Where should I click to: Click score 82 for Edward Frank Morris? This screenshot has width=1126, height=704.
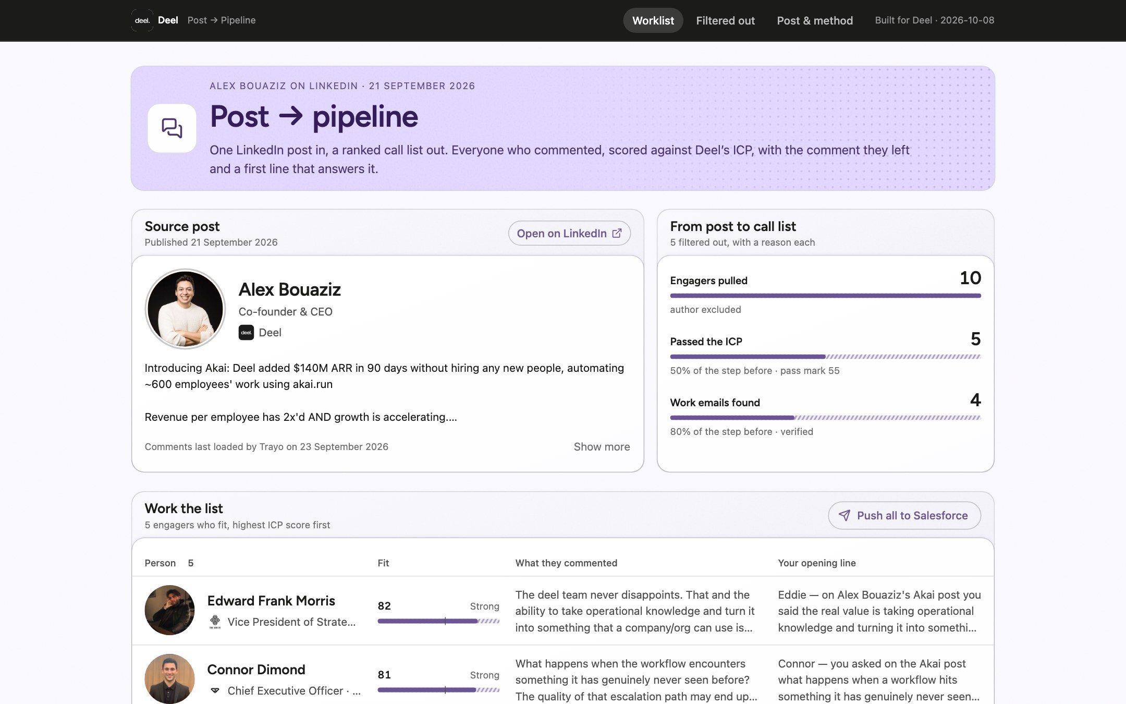[x=384, y=606]
